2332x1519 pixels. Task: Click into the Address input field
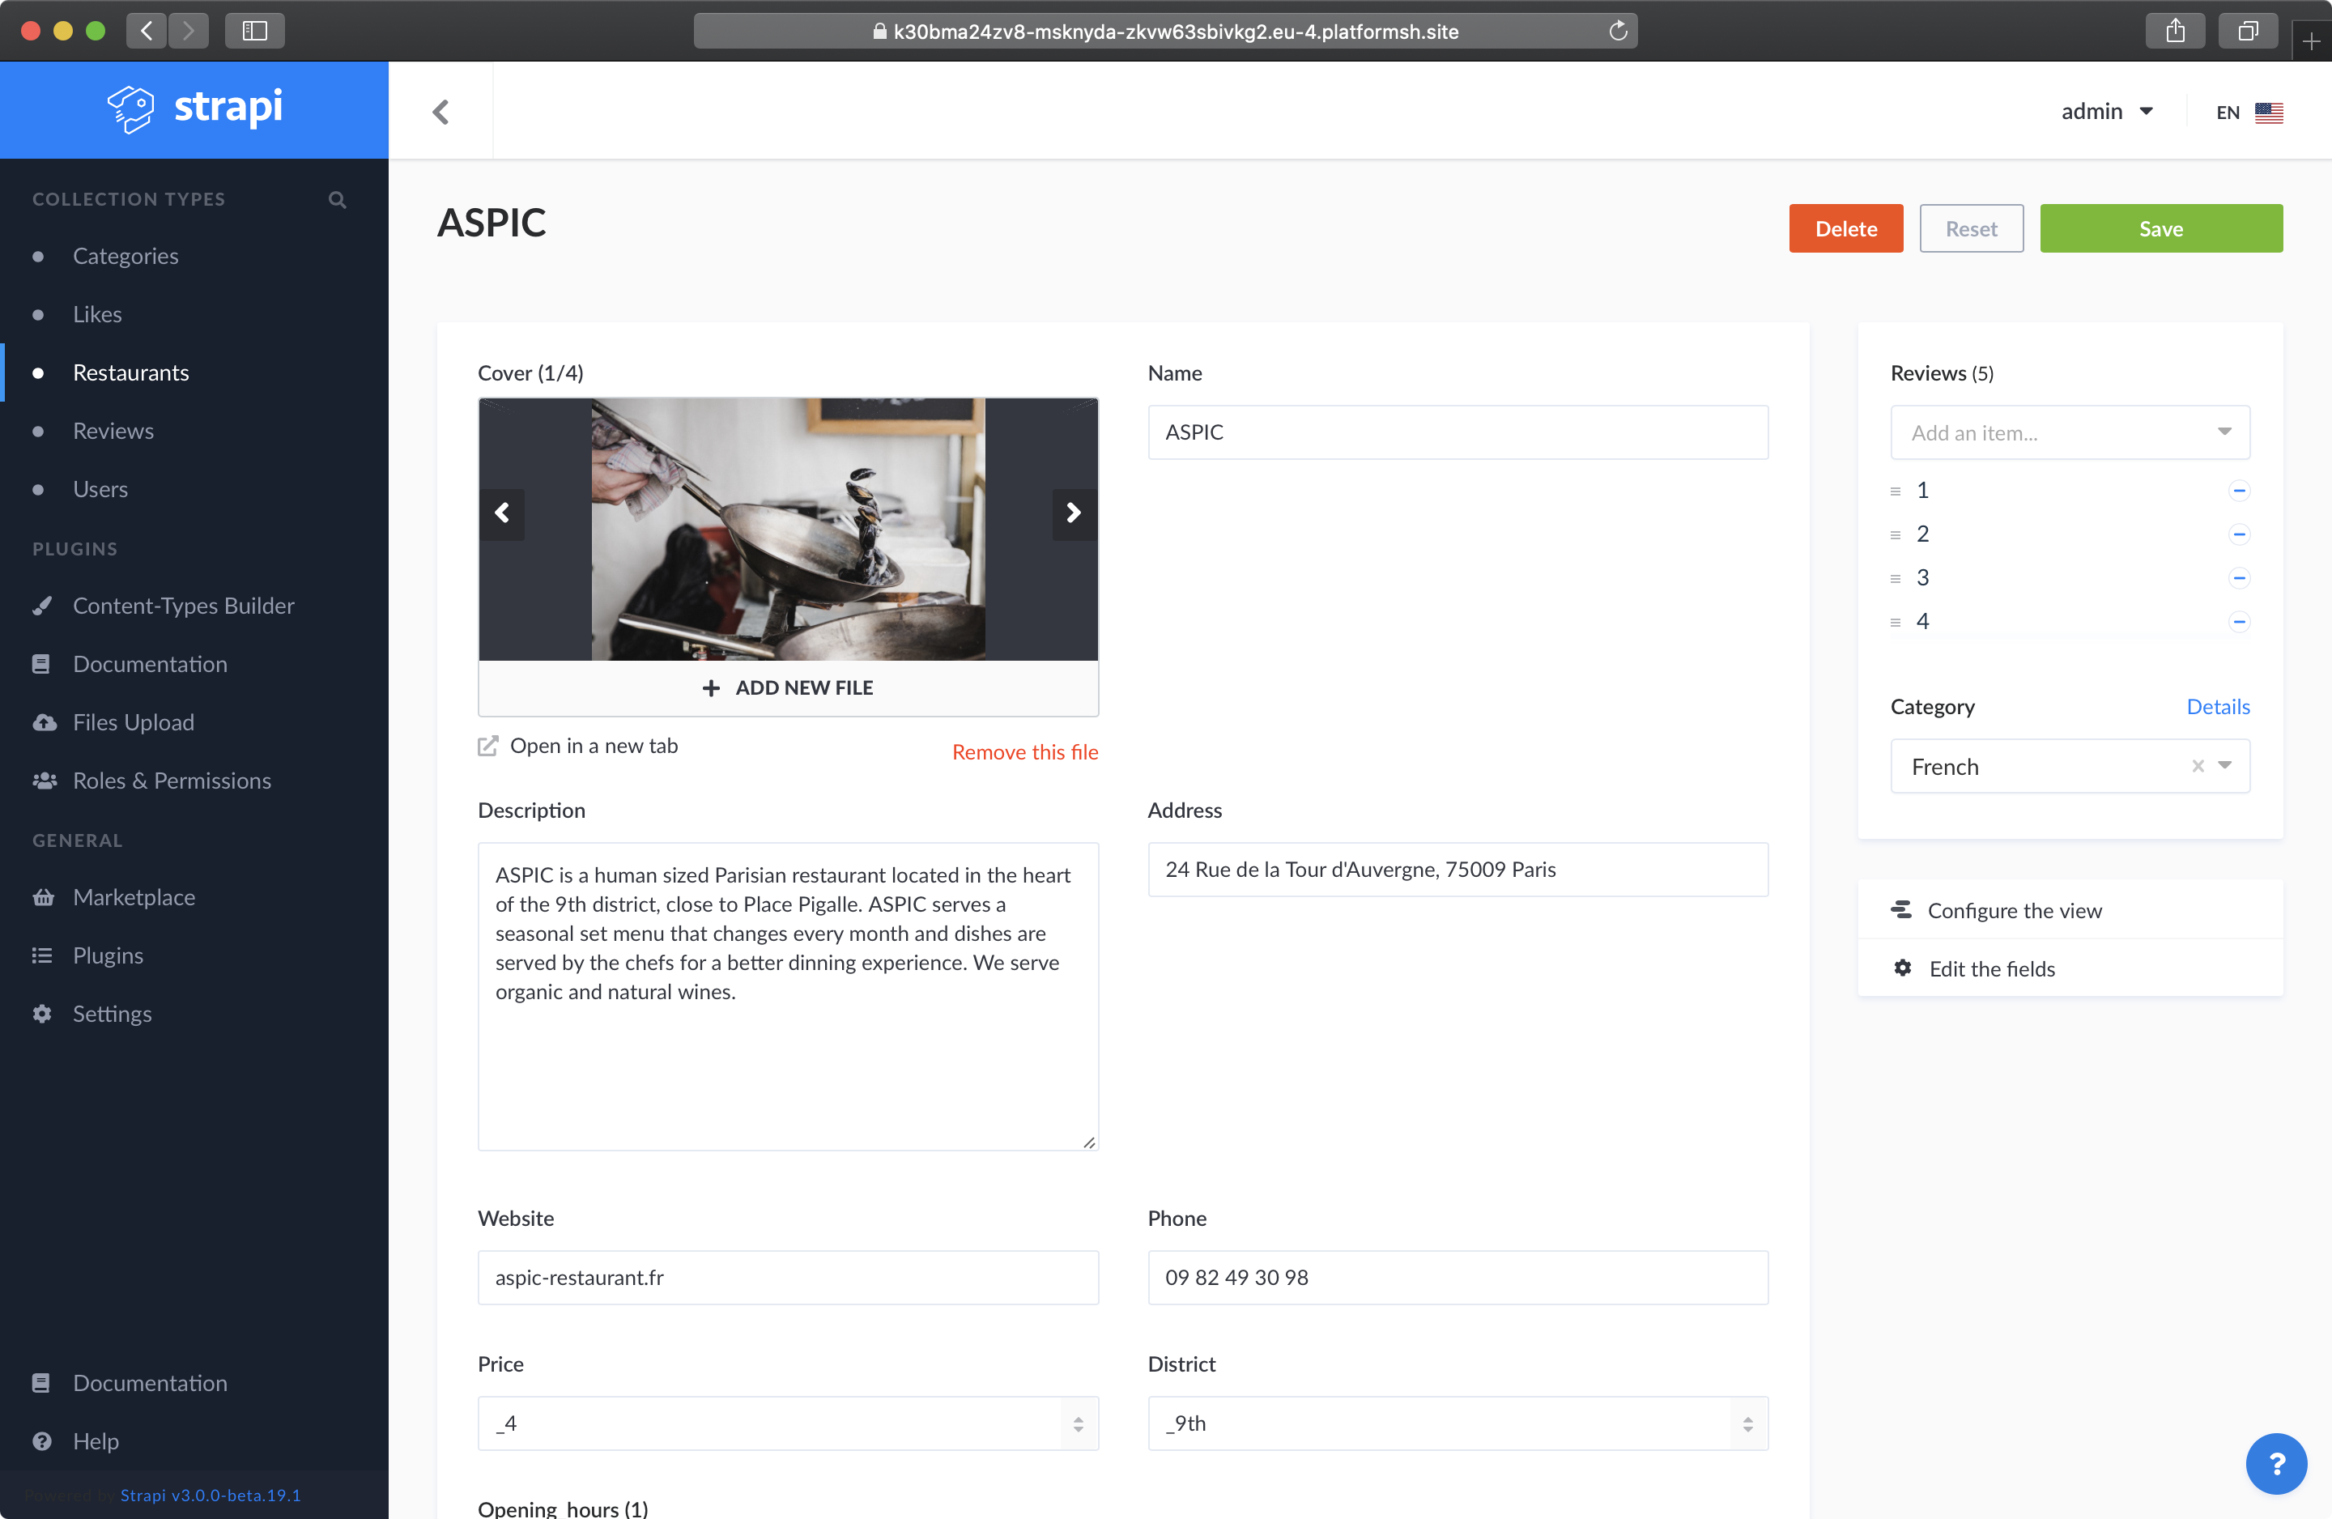pos(1457,870)
